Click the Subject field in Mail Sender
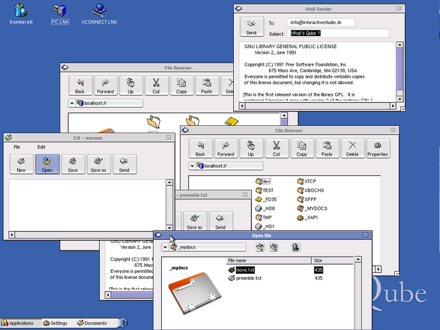This screenshot has width=440, height=330. pyautogui.click(x=339, y=34)
